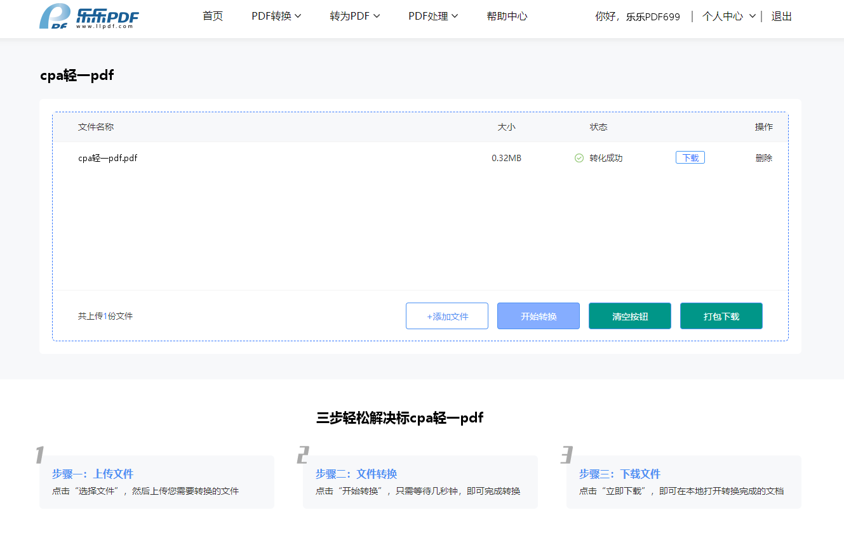This screenshot has height=536, width=844.
Task: Click the 状态 column header
Action: [598, 127]
